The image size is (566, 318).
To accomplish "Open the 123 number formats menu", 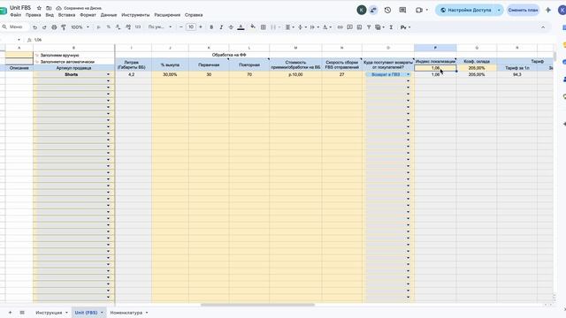I will (138, 27).
